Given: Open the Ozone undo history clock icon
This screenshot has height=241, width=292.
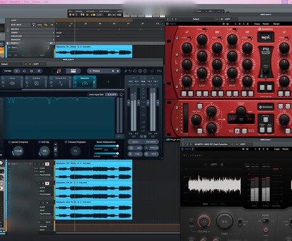Looking at the screenshot, I should coord(135,71).
